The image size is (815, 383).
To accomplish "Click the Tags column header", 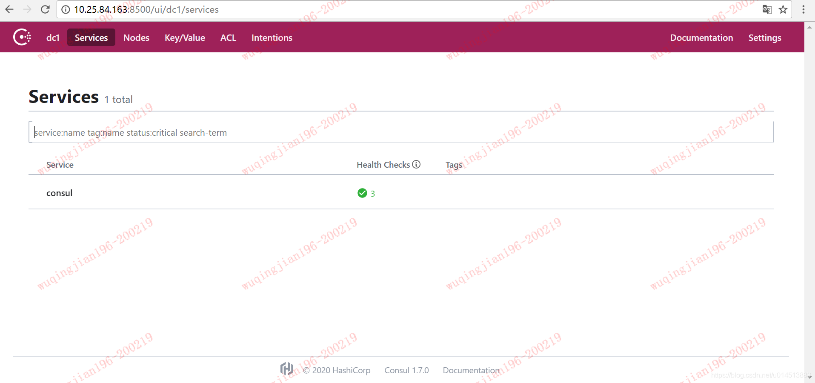I will (454, 165).
